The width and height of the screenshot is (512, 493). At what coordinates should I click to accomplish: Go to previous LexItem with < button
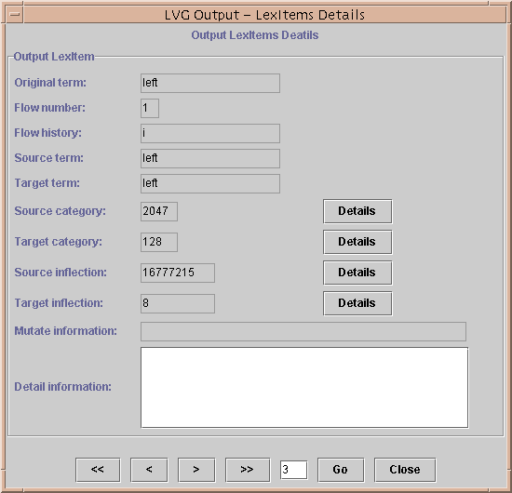(x=149, y=470)
